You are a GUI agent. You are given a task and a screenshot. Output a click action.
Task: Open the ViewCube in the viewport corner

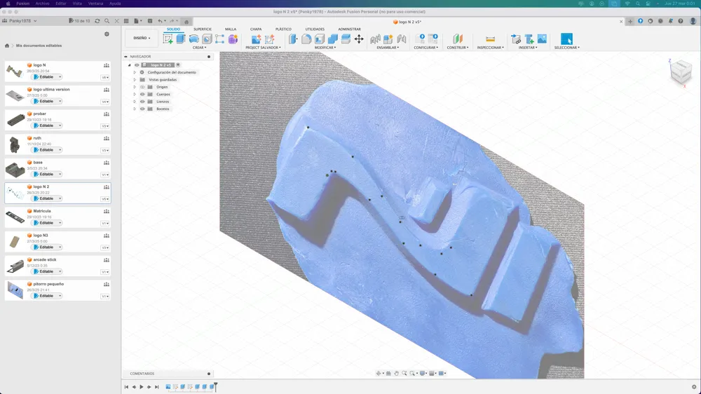(x=681, y=72)
